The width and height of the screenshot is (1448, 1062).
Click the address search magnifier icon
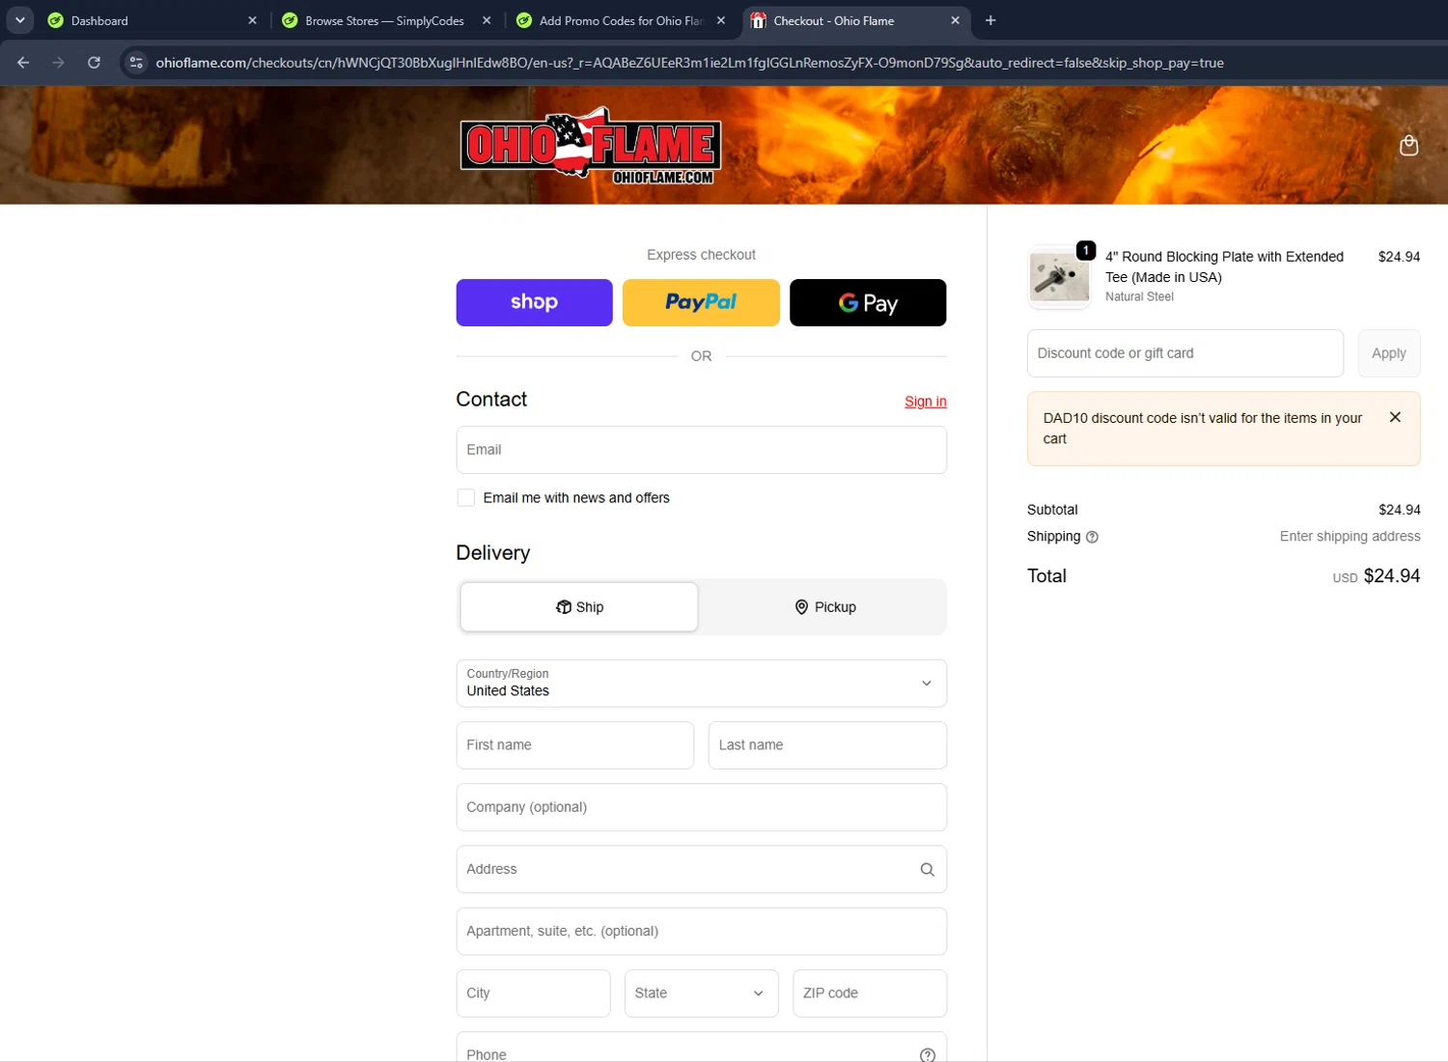pos(927,870)
